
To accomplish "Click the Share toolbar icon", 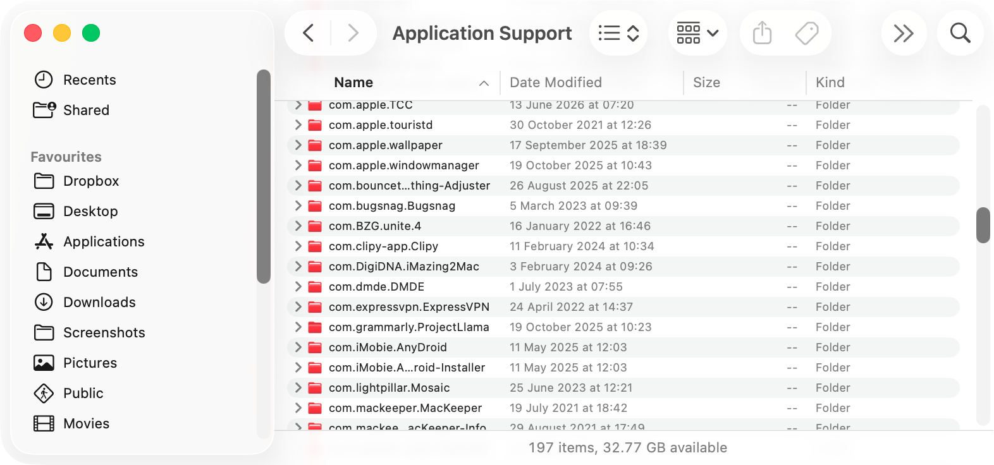I will click(x=763, y=33).
